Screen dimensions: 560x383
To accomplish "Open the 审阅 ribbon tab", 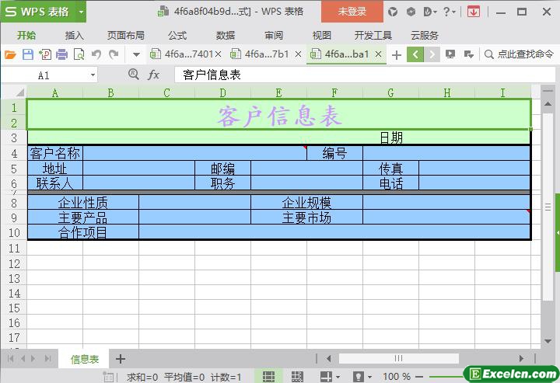I will point(274,35).
